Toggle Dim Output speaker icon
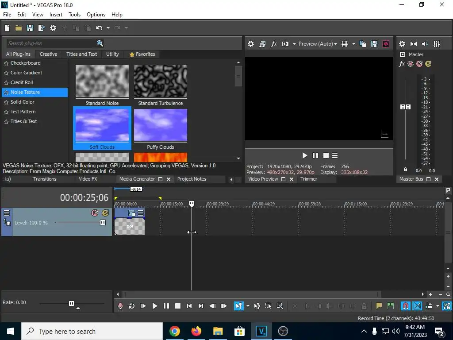The image size is (453, 340). (x=425, y=44)
